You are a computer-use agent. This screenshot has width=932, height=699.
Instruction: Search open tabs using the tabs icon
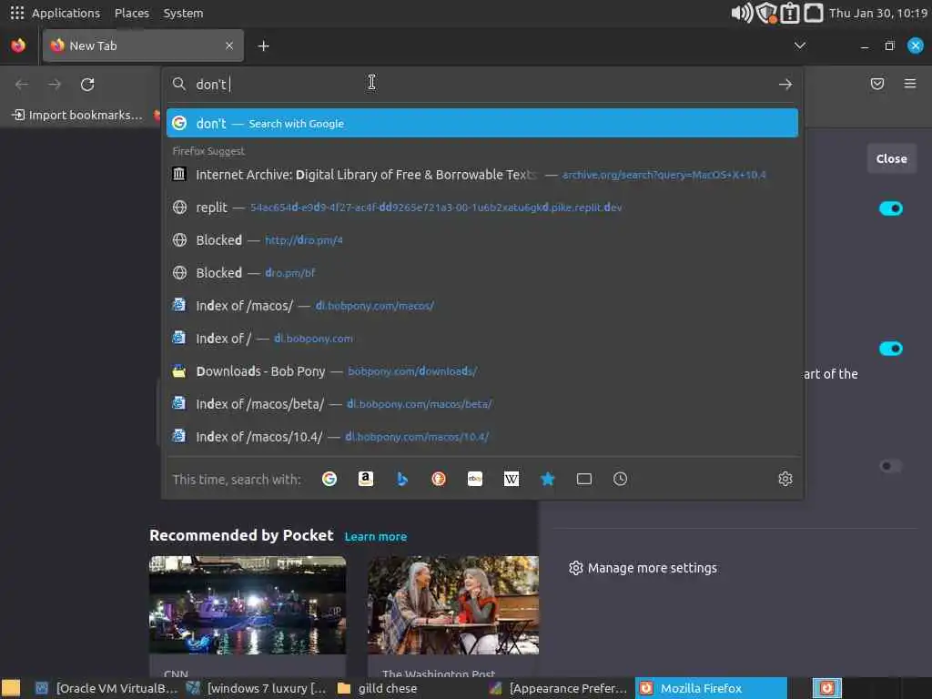pyautogui.click(x=583, y=479)
